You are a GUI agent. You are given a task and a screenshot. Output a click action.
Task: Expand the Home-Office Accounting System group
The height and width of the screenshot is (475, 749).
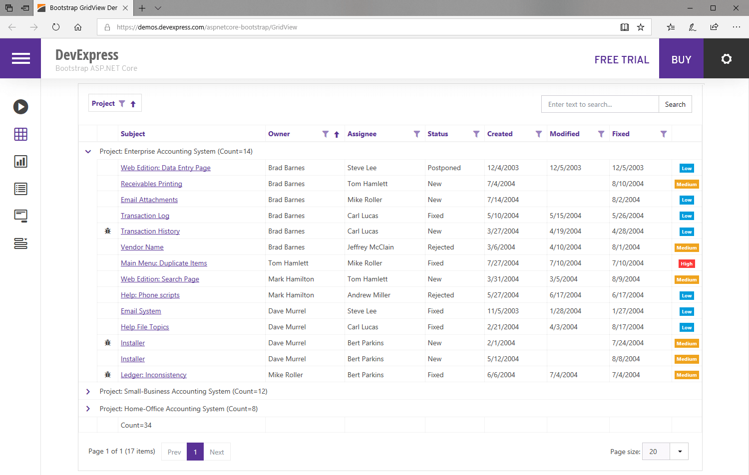[88, 409]
